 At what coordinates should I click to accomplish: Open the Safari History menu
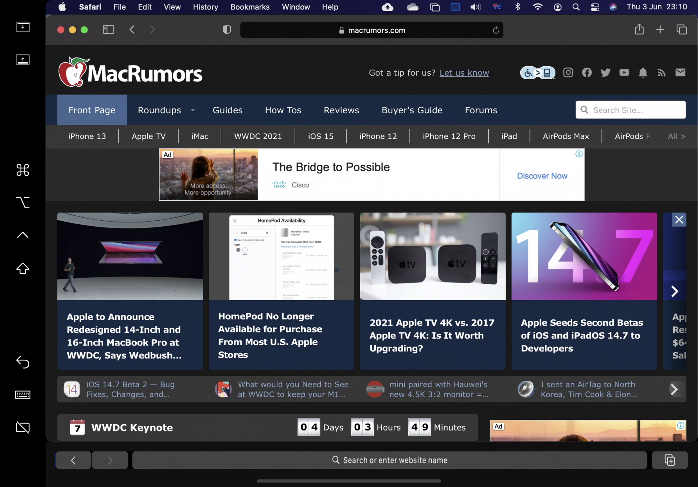[205, 7]
